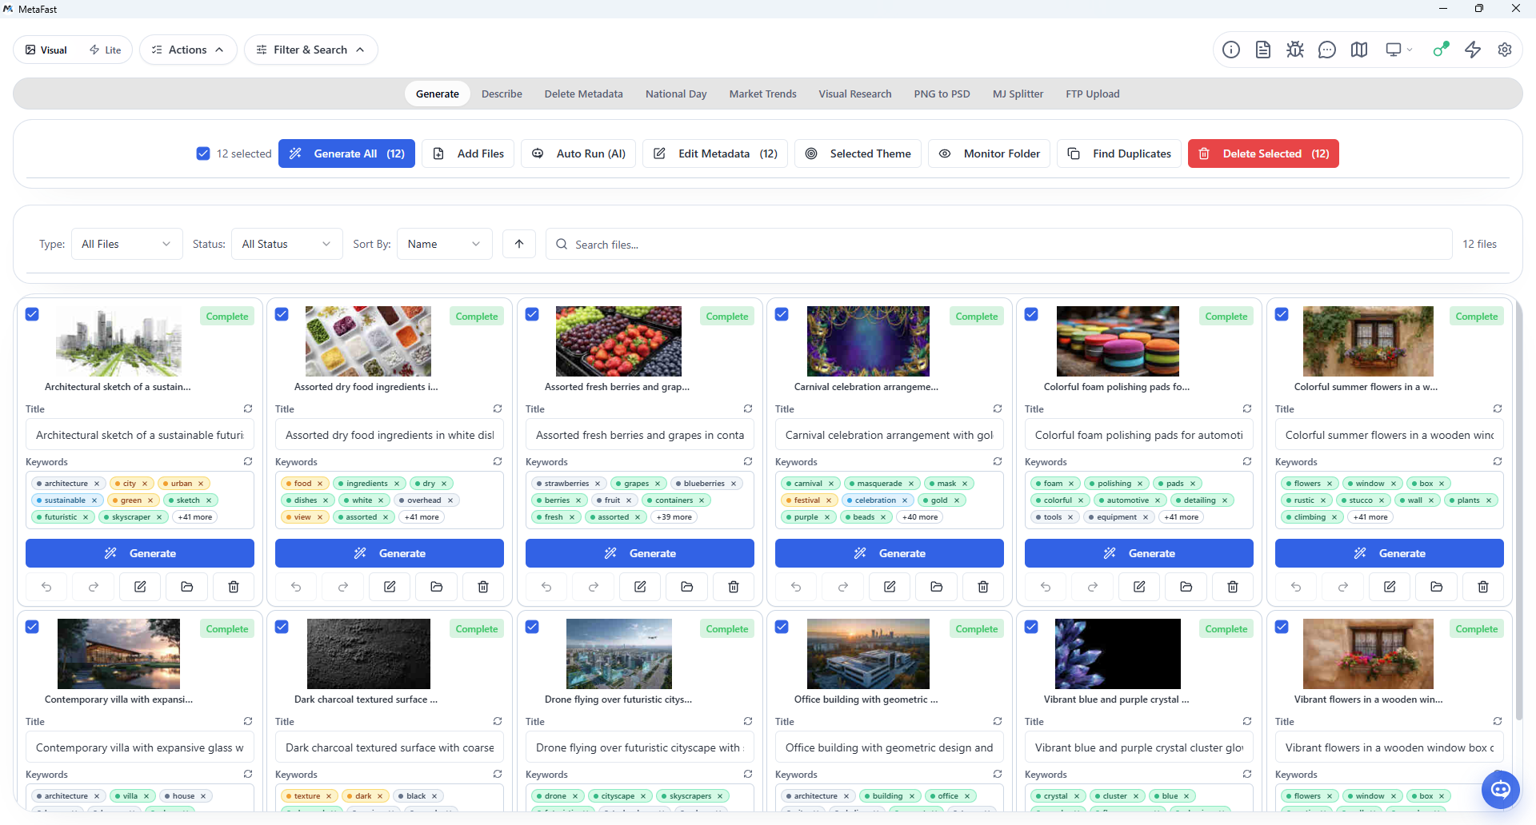Click the Add Files button
This screenshot has width=1536, height=825.
click(x=468, y=153)
